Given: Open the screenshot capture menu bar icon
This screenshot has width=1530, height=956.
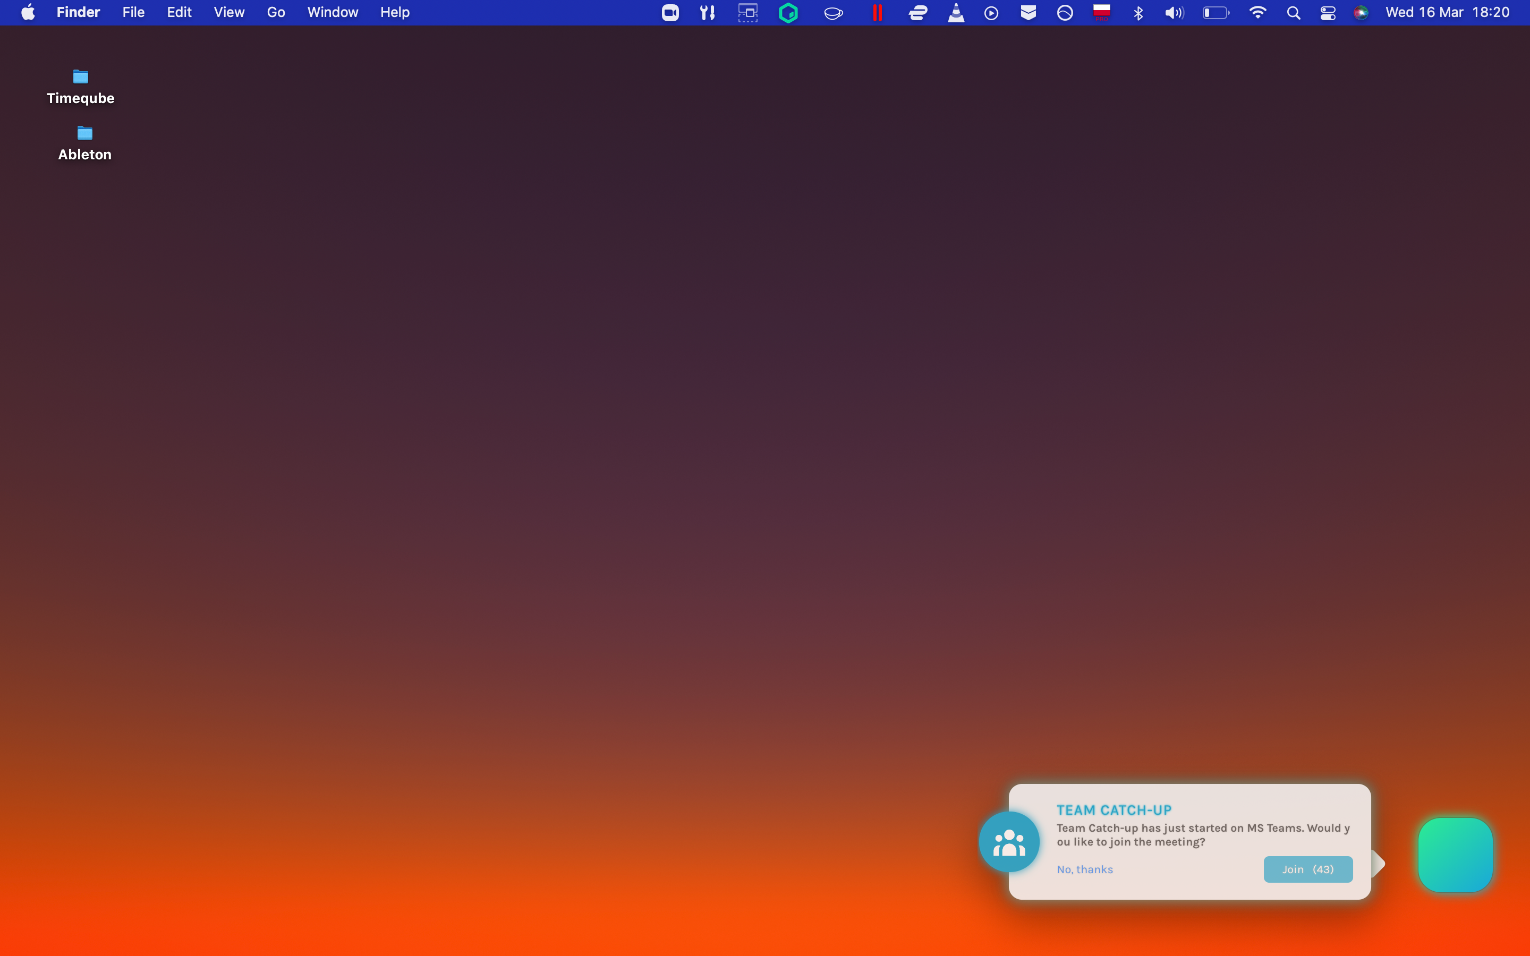Looking at the screenshot, I should tap(748, 13).
